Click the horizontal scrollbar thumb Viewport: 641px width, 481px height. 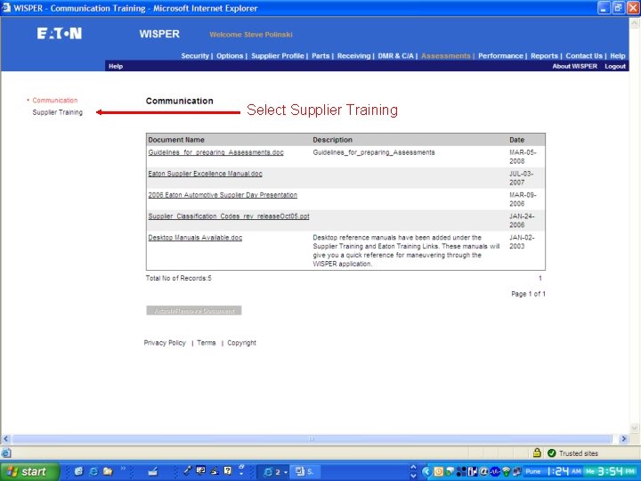(312, 438)
